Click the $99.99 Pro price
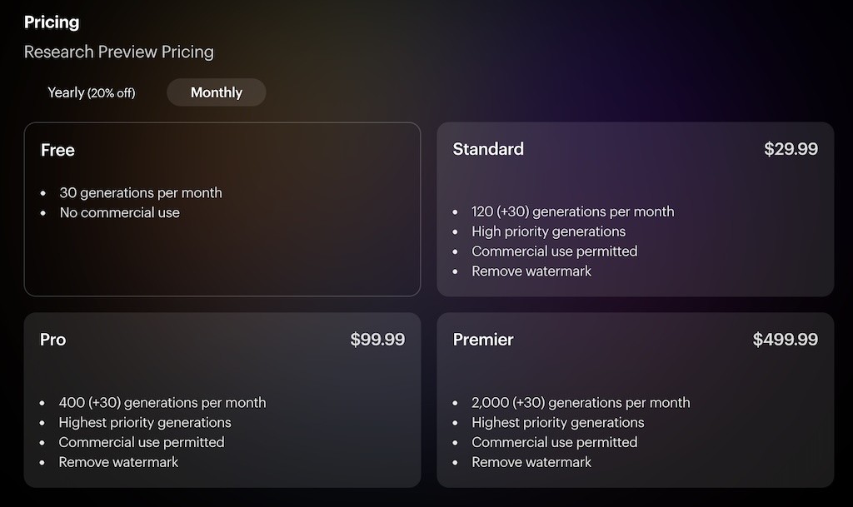 [377, 340]
